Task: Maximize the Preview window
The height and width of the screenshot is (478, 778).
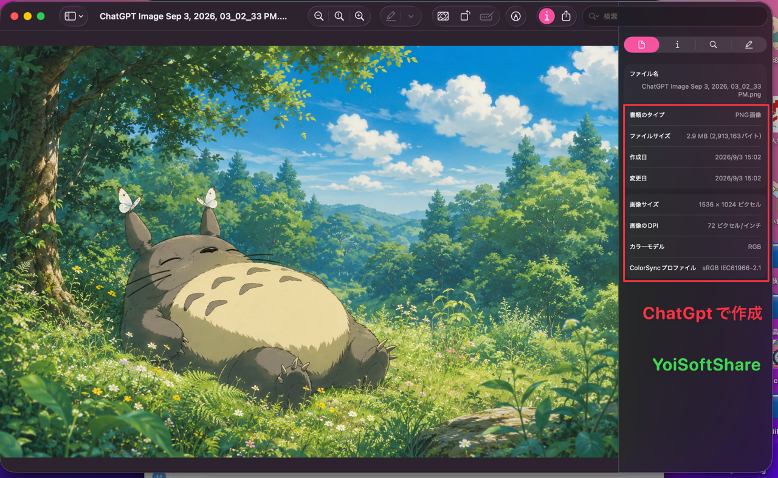Action: (41, 16)
